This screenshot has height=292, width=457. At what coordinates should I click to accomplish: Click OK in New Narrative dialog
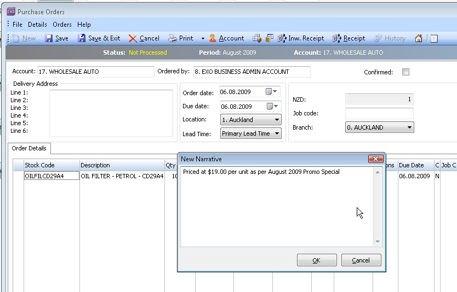click(317, 260)
